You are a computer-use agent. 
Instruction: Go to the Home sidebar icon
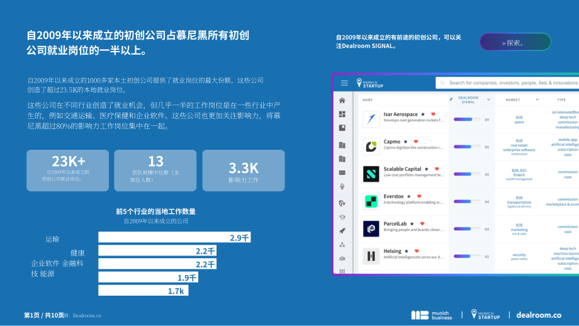point(342,101)
